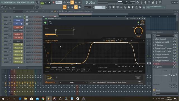The image size is (179, 101).
Task: Start playback with the play button
Action: point(46,3)
